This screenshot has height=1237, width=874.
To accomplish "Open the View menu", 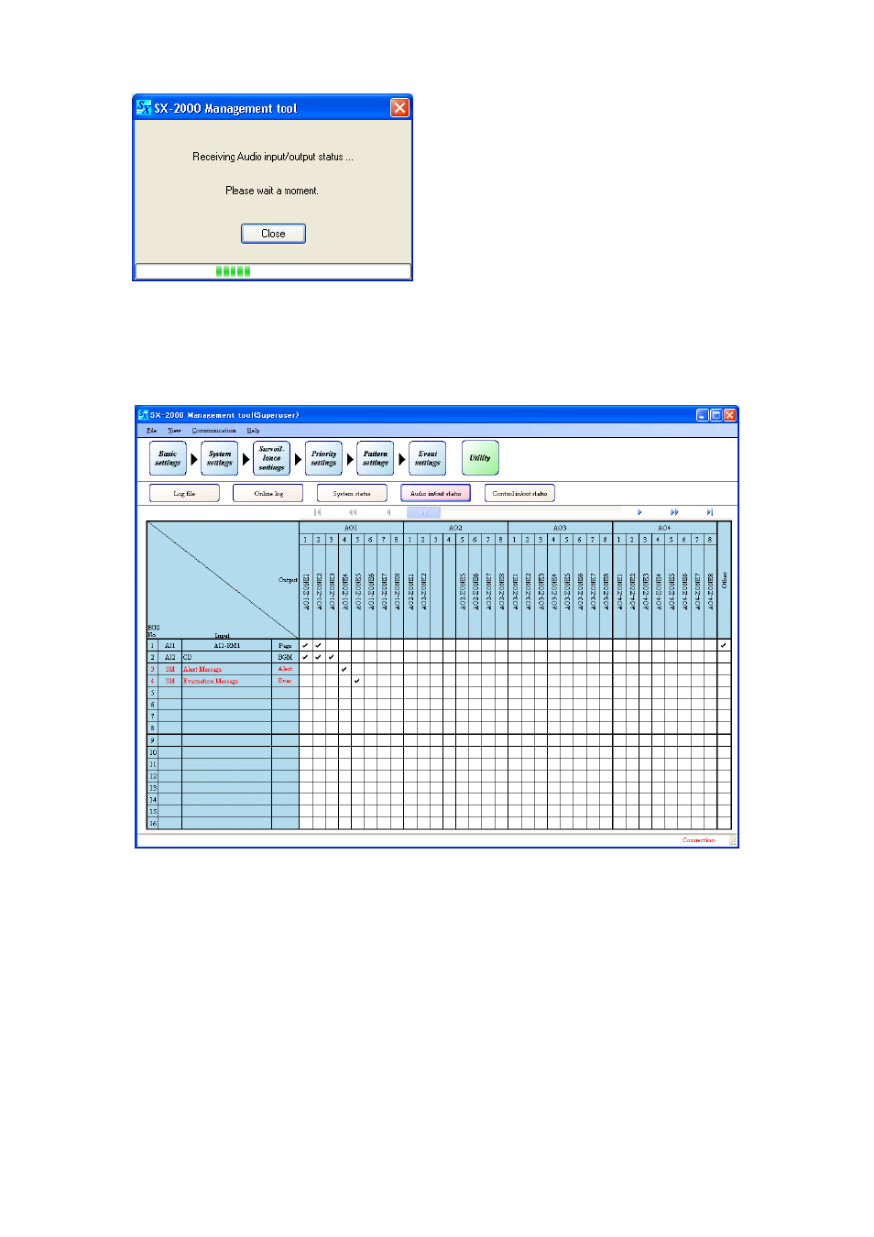I will pos(174,431).
